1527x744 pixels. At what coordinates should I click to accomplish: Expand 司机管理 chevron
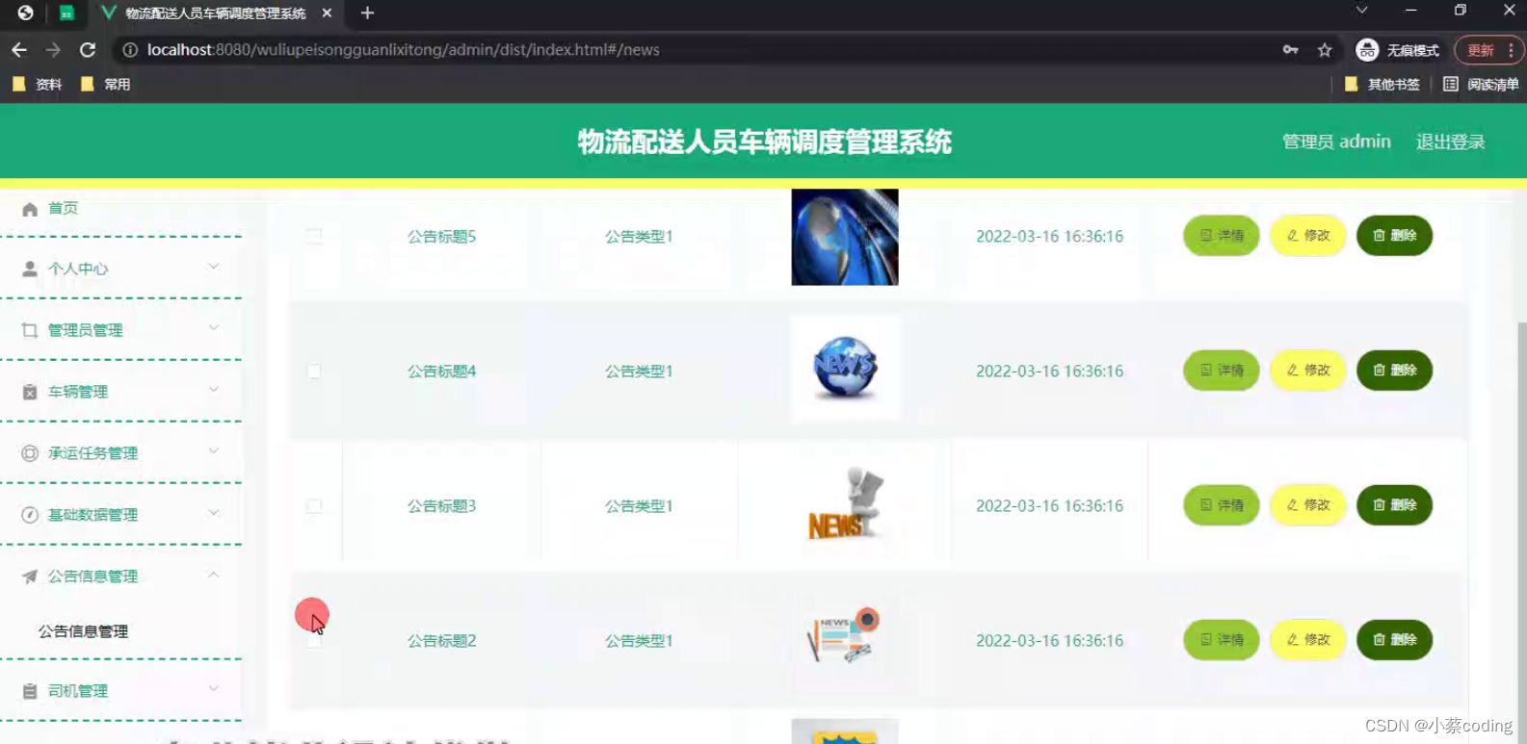tap(214, 689)
